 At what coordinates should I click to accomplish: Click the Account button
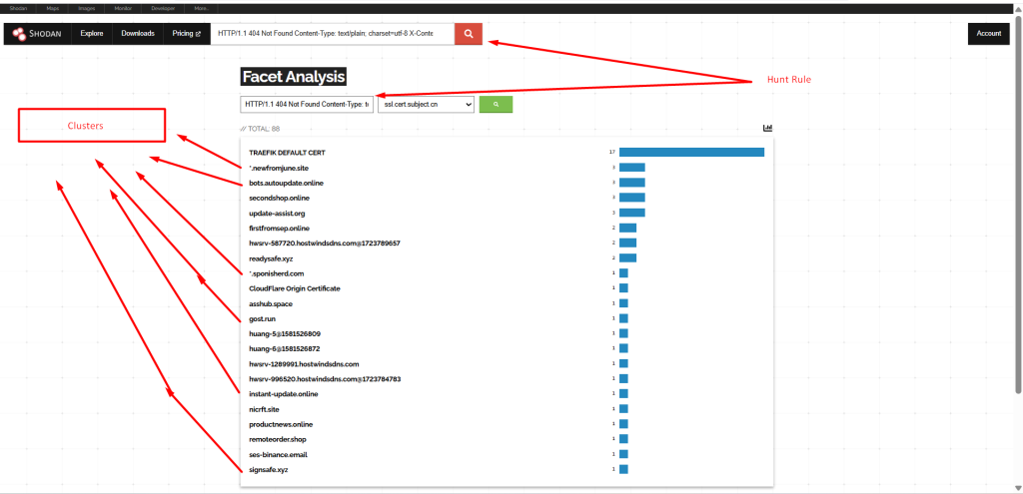point(988,34)
